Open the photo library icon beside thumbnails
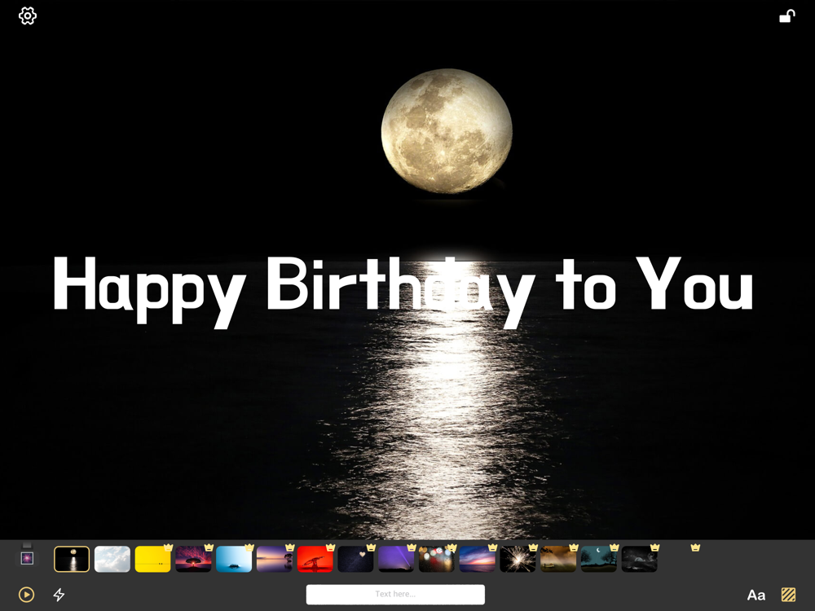This screenshot has width=815, height=611. coord(27,558)
